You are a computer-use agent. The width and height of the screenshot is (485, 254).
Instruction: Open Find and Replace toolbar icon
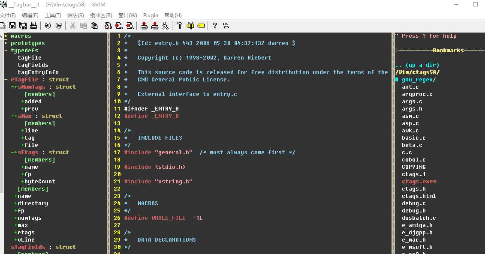click(108, 26)
